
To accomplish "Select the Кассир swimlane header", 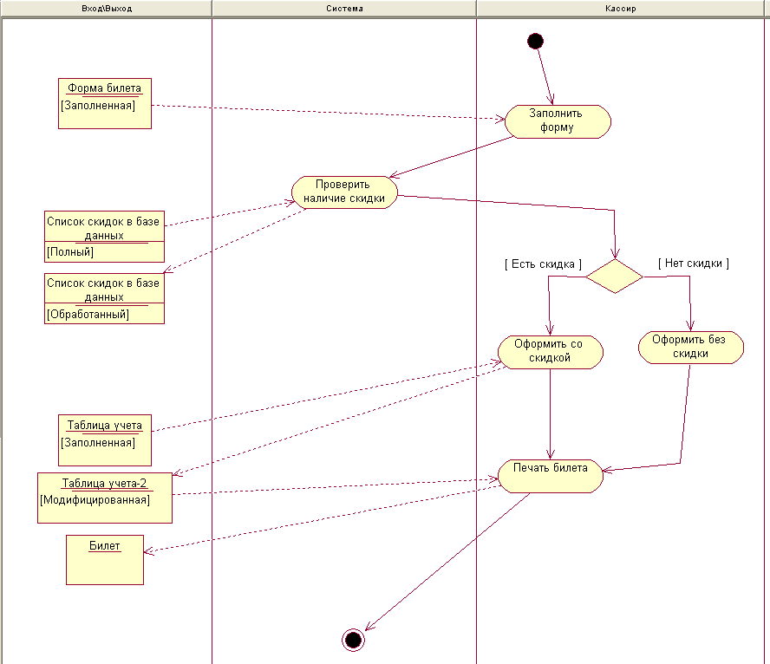I will pos(620,9).
